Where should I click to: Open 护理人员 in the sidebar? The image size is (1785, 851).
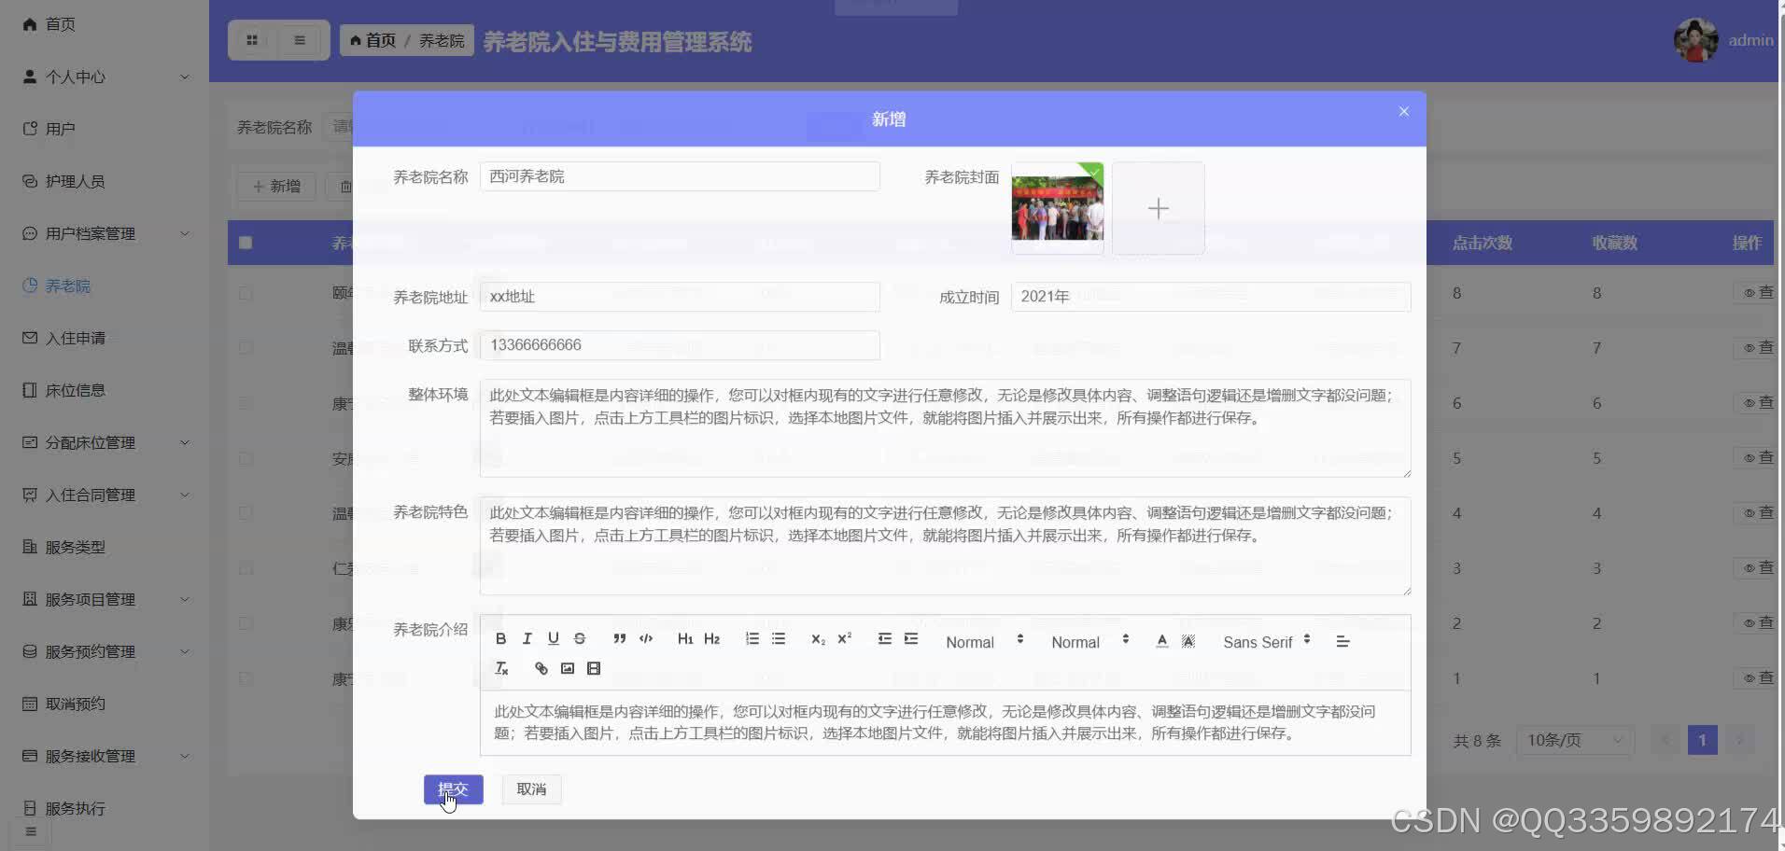tap(105, 181)
